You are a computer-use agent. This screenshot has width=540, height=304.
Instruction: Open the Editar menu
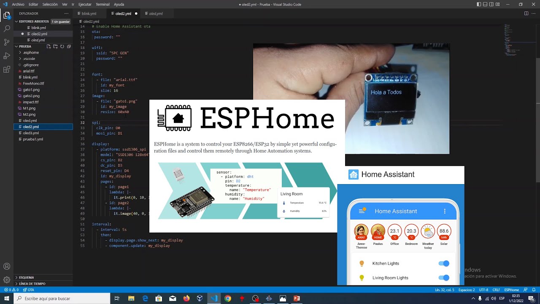(33, 4)
